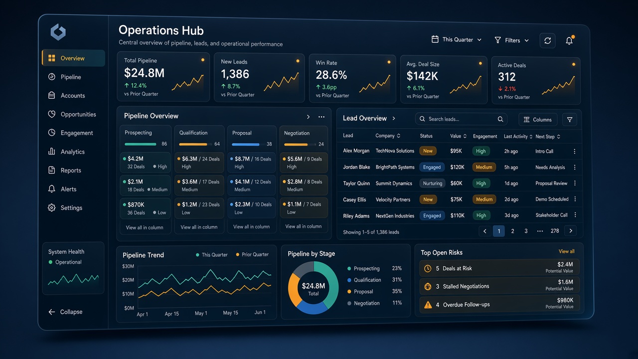Viewport: 638px width, 359px height.
Task: Click the Overdue Follow-ups warning icon
Action: tap(428, 304)
